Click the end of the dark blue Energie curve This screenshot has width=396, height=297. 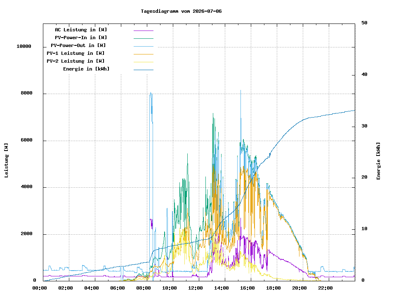click(x=354, y=111)
